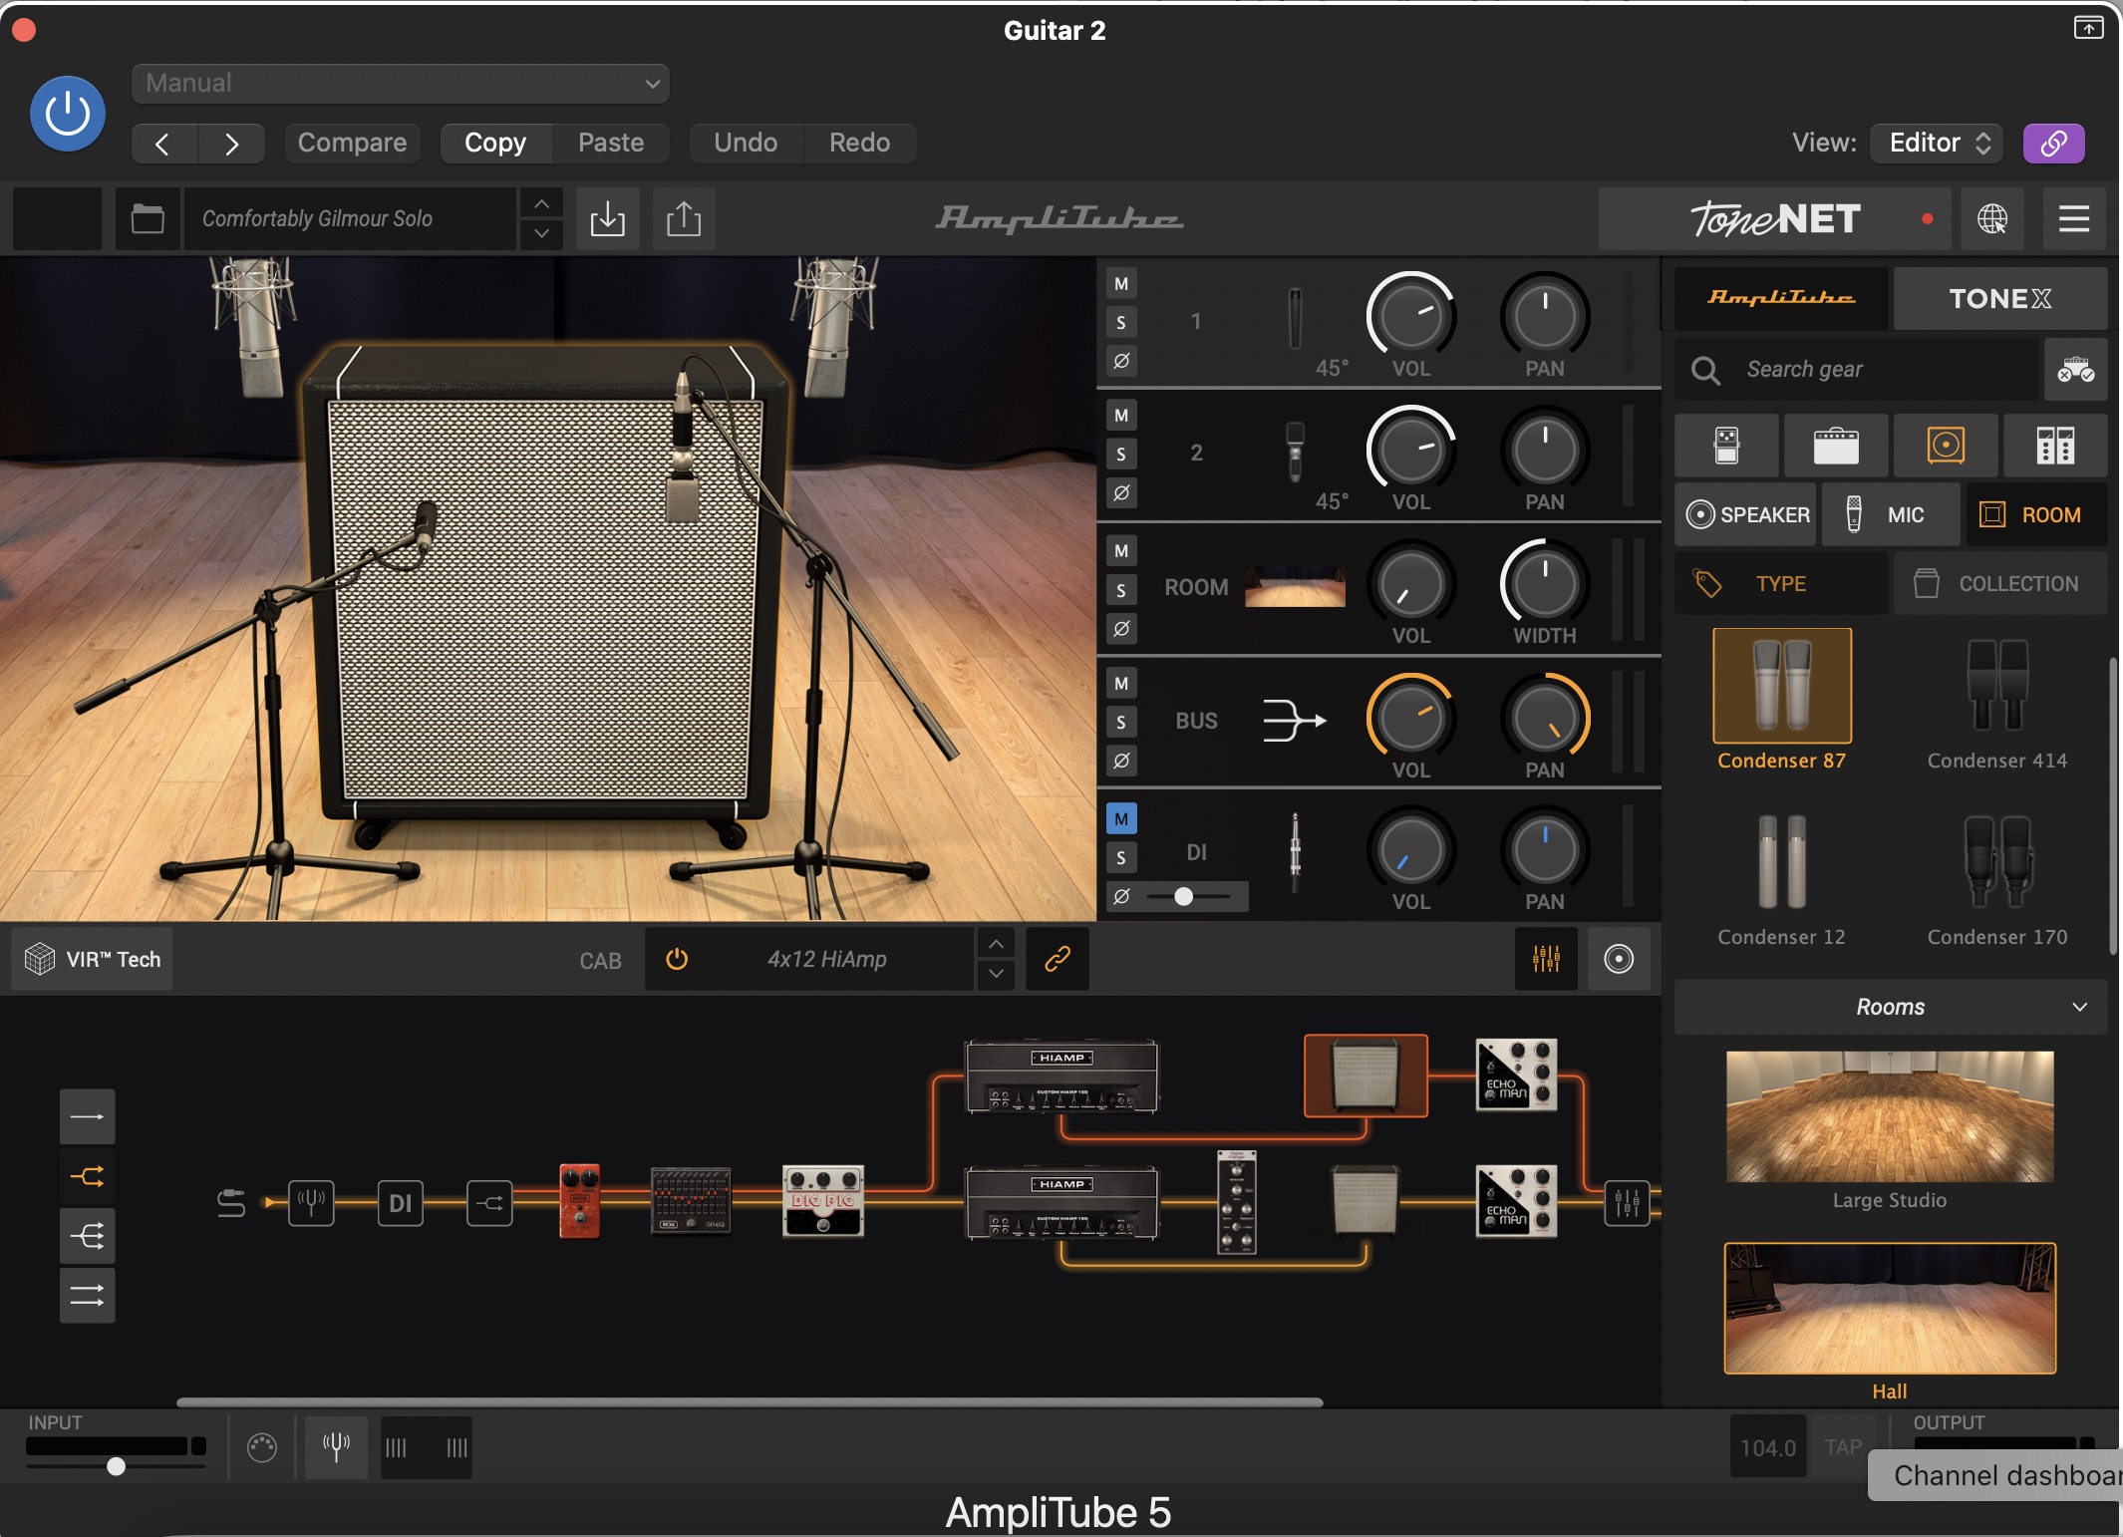Screen dimensions: 2123x1537
Task: Click the export preset share icon
Action: pos(684,218)
